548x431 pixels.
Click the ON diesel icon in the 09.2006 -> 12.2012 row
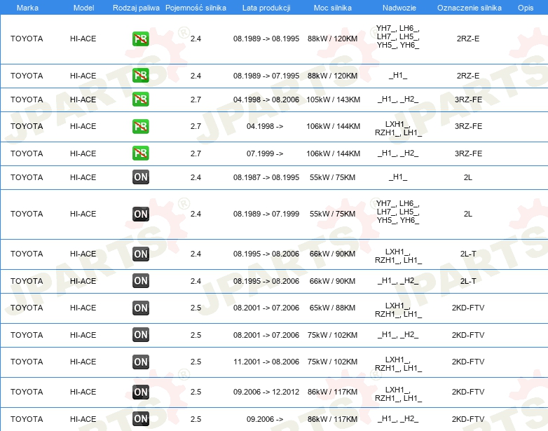click(x=140, y=392)
